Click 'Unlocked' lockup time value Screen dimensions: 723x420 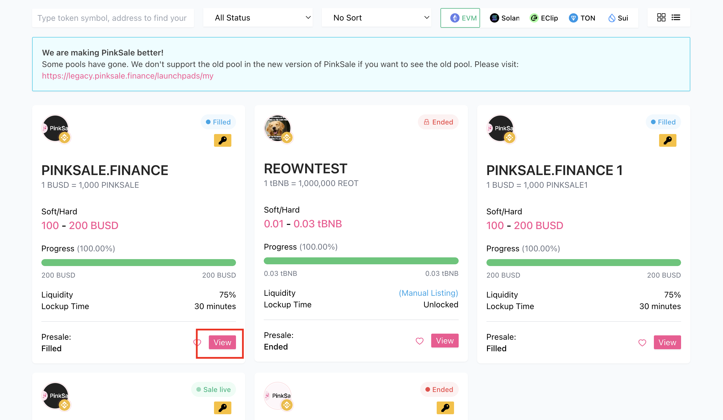(x=441, y=304)
